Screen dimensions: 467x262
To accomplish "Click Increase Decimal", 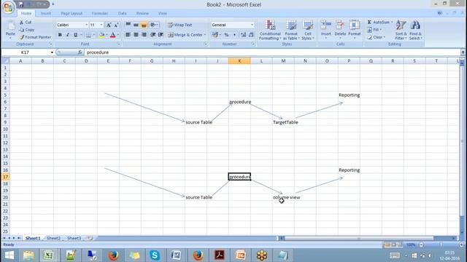I will pos(243,35).
